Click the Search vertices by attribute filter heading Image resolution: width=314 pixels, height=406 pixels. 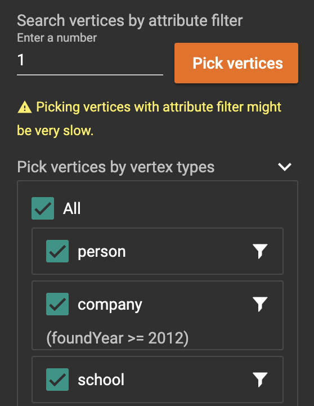point(130,21)
